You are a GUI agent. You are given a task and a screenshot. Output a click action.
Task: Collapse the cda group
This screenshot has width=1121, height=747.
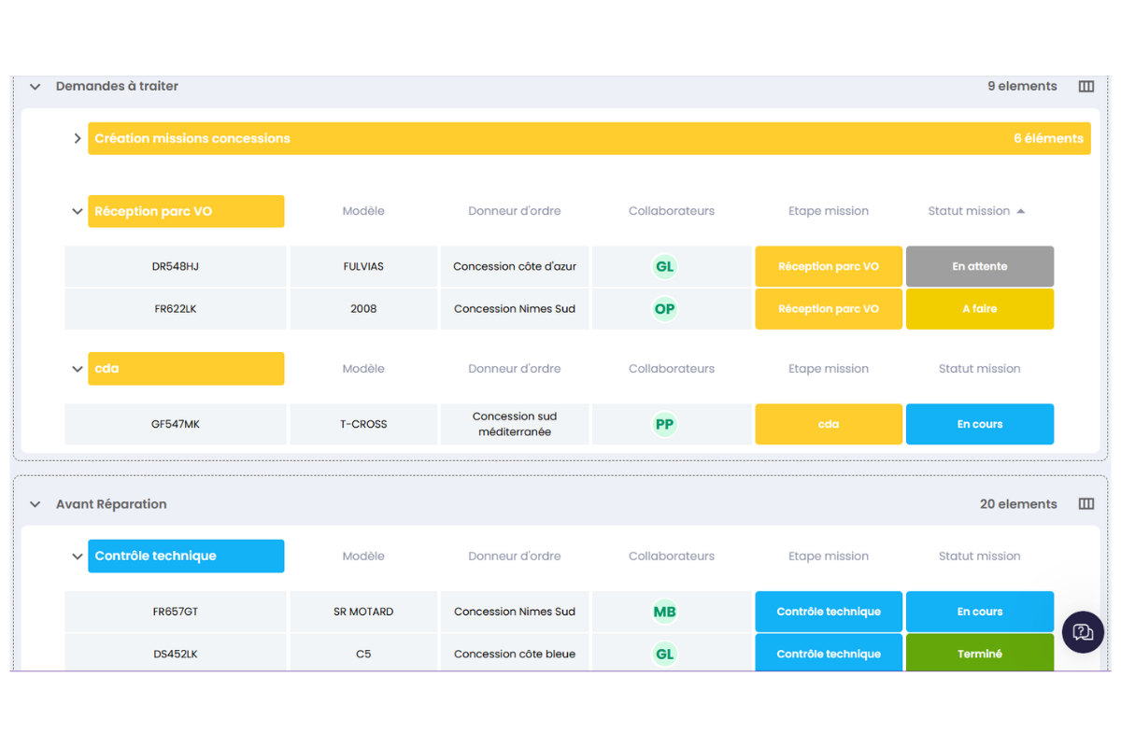pyautogui.click(x=78, y=369)
